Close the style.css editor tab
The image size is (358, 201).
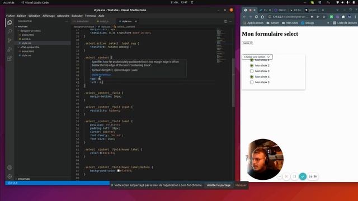pyautogui.click(x=136, y=21)
